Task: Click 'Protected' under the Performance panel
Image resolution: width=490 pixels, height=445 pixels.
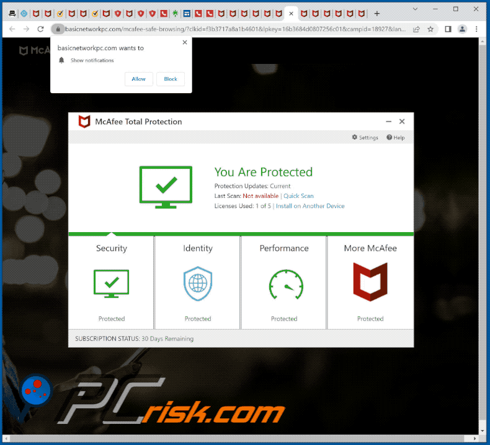Action: click(x=283, y=318)
